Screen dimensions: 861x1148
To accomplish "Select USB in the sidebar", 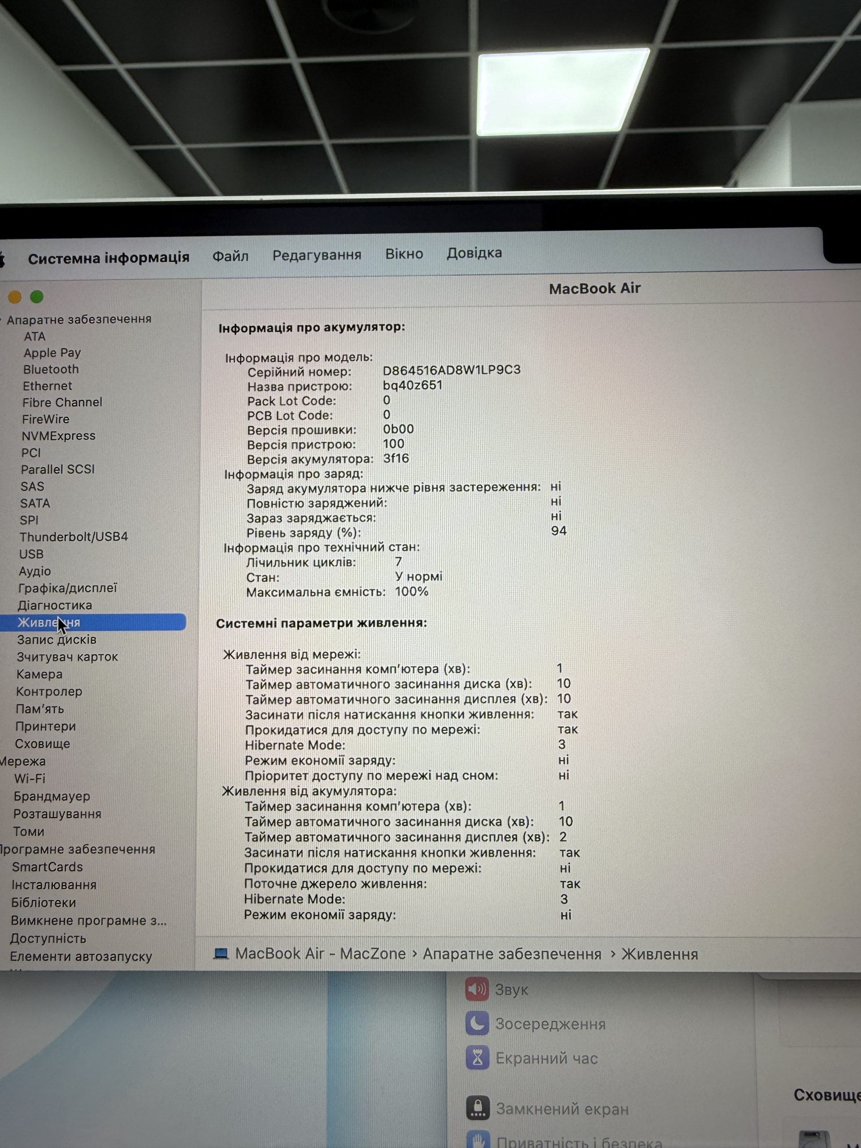I will [x=31, y=554].
